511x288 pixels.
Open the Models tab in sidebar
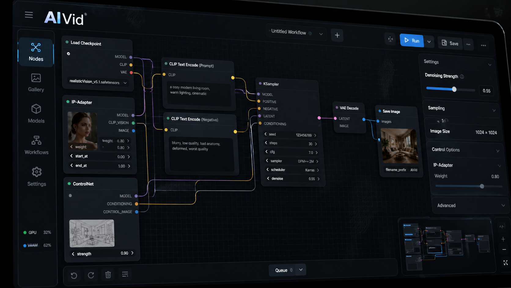36,114
